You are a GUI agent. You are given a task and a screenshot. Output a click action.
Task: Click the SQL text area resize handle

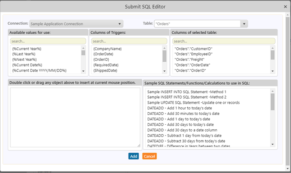(139, 146)
